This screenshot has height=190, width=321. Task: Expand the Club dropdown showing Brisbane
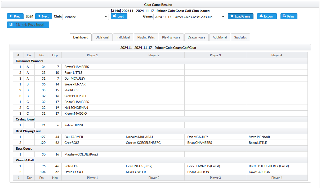click(x=86, y=17)
